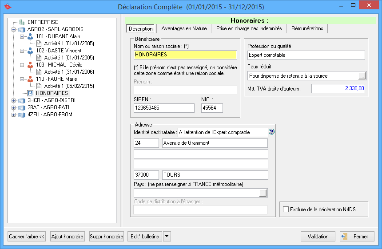The width and height of the screenshot is (382, 249).
Task: Click the ENTREPRISE building icon in tree
Action: 22,22
